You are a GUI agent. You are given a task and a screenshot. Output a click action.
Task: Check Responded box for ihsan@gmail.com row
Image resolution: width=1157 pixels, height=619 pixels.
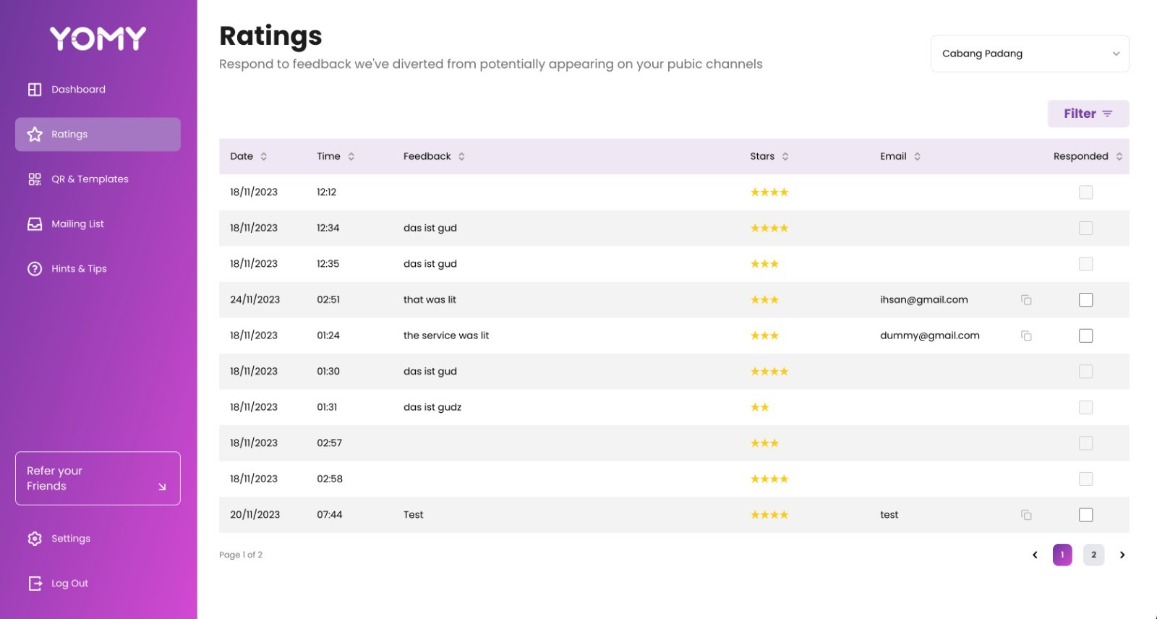point(1086,300)
